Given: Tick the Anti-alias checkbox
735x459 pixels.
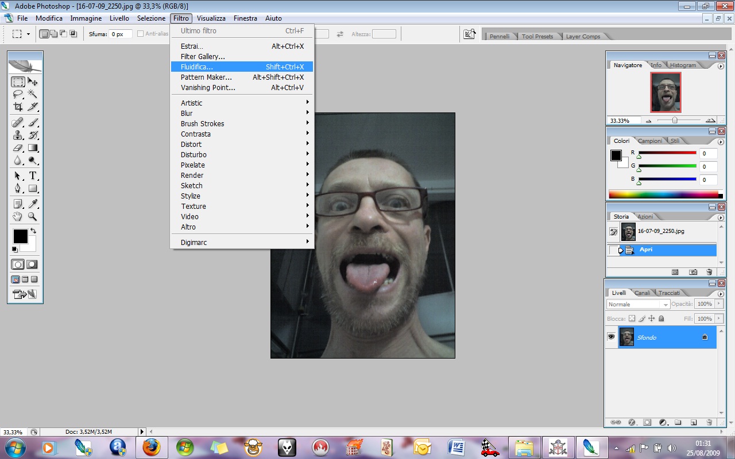Looking at the screenshot, I should (x=141, y=34).
